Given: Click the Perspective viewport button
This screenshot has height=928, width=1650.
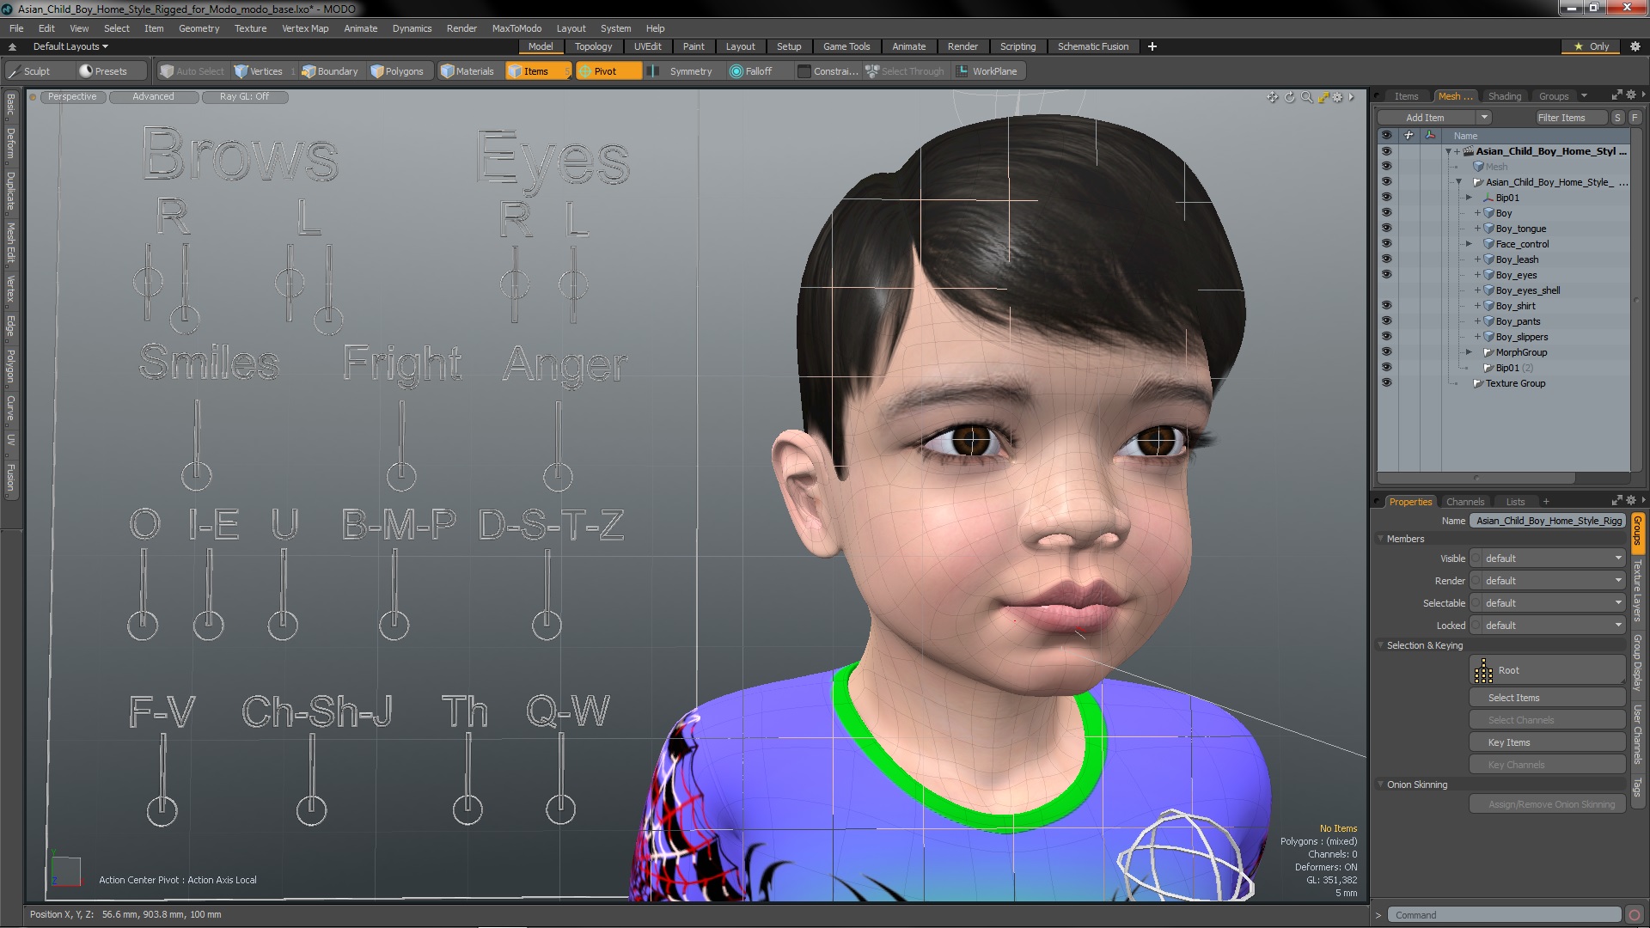Looking at the screenshot, I should click(72, 97).
